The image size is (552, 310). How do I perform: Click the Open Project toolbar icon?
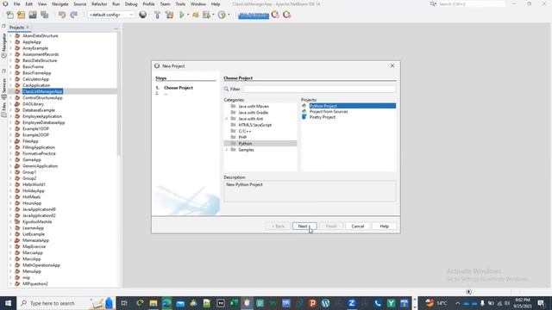[x=33, y=15]
